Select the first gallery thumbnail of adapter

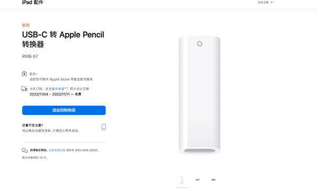click(182, 180)
